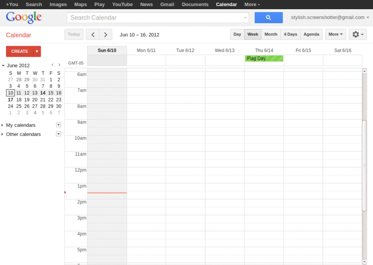Switch to Week view

253,34
